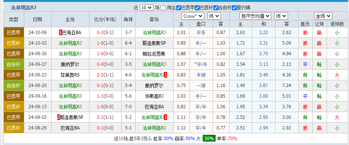Click the corner count 7-0

(x=128, y=107)
